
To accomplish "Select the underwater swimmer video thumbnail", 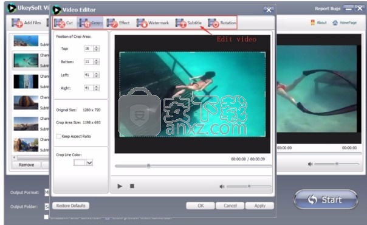I will point(26,60).
